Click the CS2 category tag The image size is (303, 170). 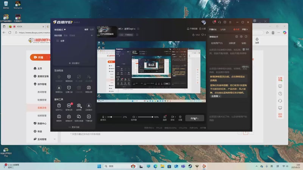pos(126,35)
